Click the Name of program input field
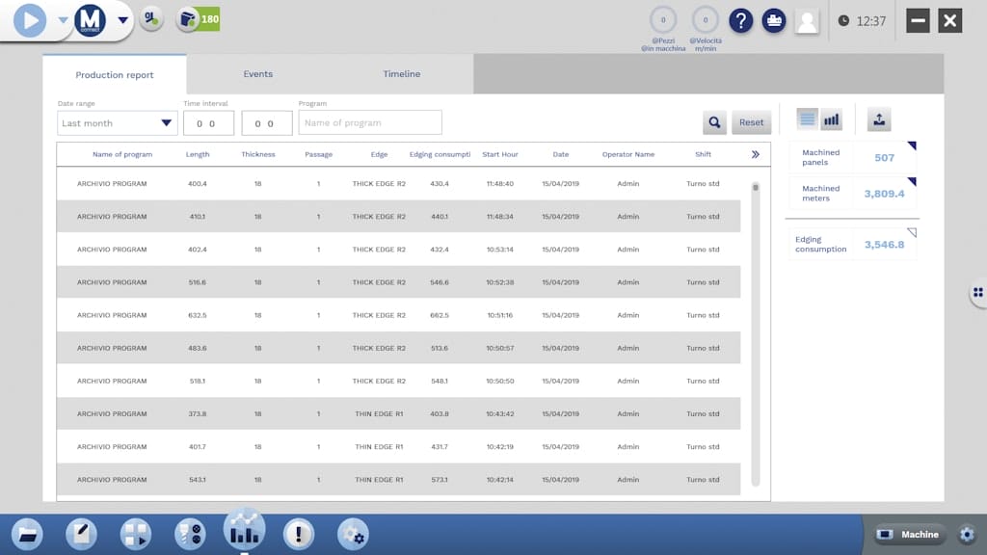 pos(370,123)
